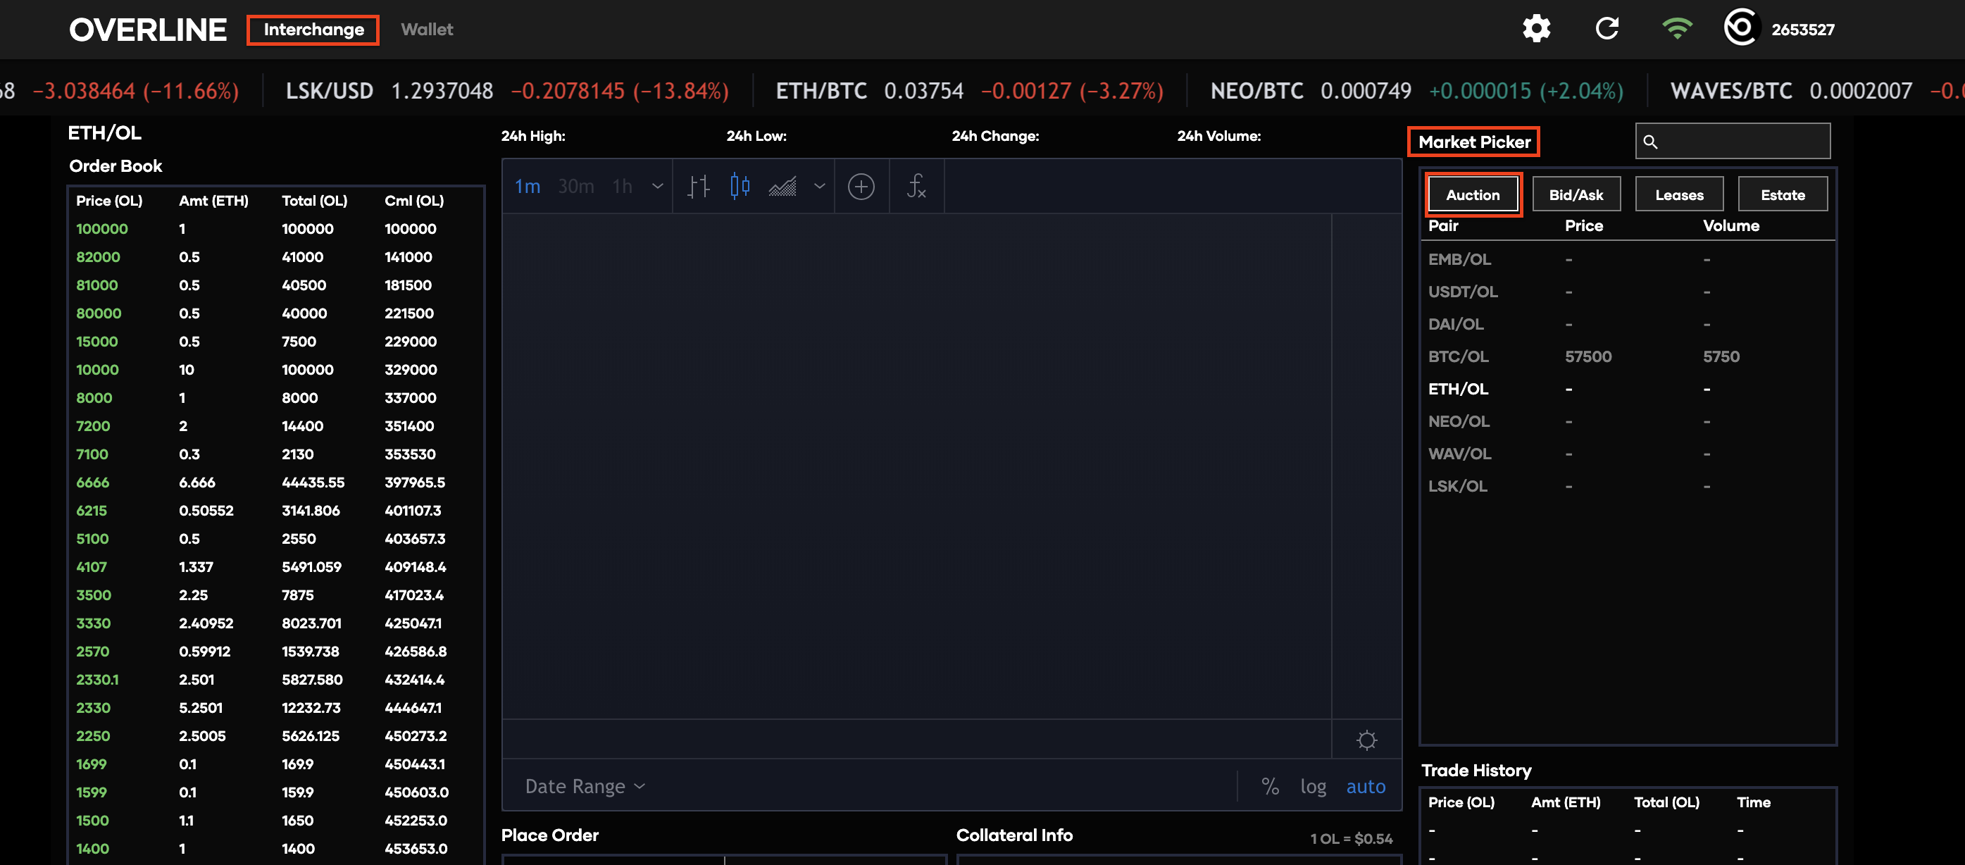Screen dimensions: 1965x865
Task: Select the candlestick chart type
Action: (739, 187)
